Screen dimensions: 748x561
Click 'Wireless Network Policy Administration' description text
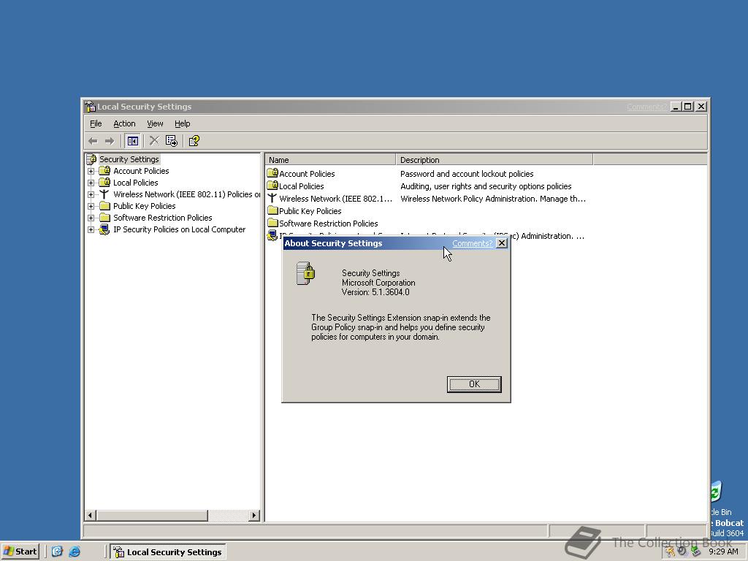493,199
